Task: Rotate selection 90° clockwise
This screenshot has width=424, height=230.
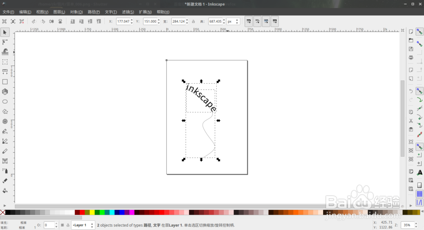Action: pyautogui.click(x=43, y=21)
